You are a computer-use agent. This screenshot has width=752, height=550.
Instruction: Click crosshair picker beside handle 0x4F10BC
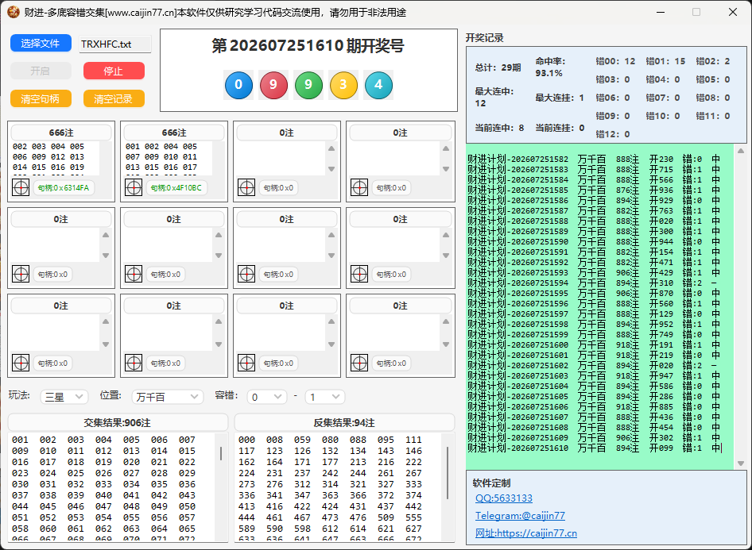pos(134,187)
